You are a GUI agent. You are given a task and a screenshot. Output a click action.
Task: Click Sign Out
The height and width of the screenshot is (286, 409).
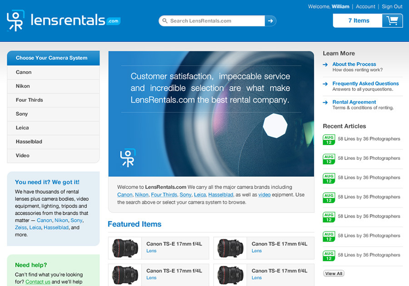tap(392, 6)
